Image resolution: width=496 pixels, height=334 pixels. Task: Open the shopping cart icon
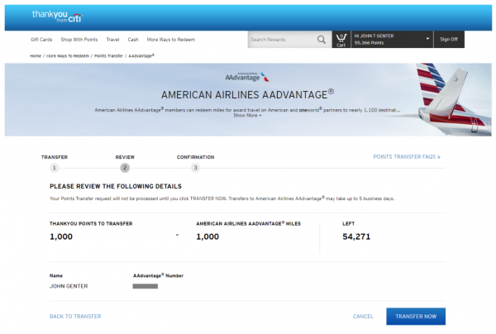click(341, 39)
